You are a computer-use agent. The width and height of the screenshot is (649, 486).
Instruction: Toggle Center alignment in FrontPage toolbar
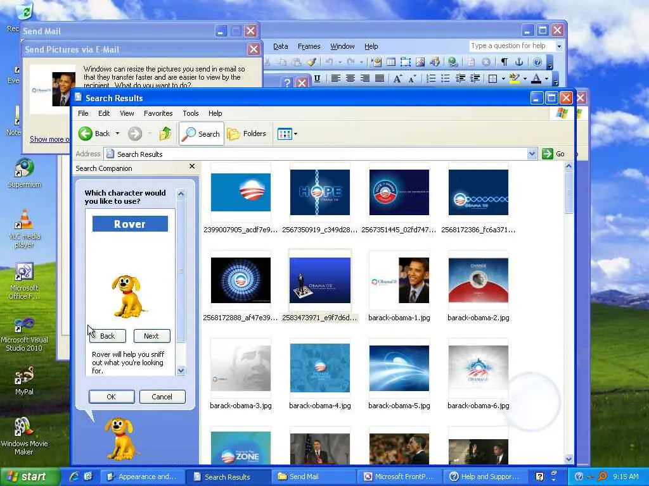(x=350, y=78)
